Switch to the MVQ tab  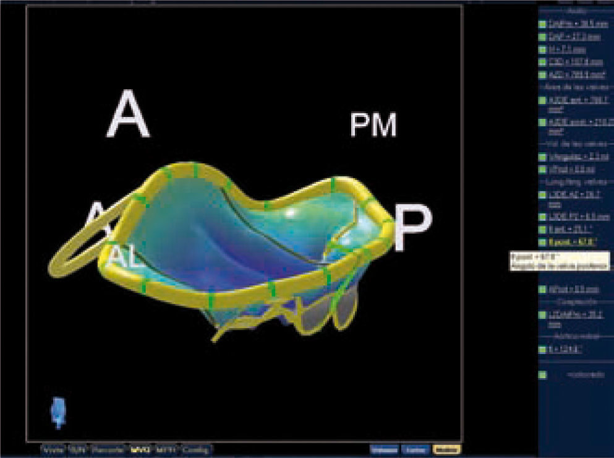pos(140,450)
